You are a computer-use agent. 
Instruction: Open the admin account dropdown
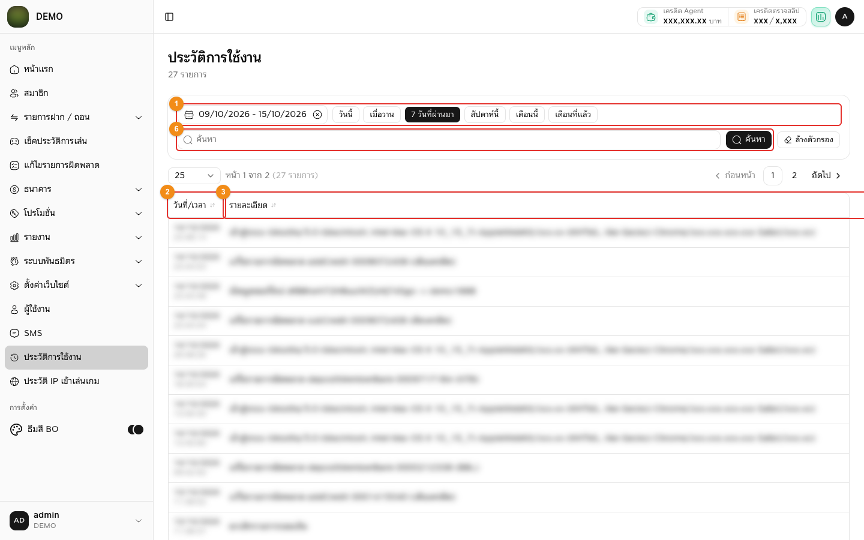tap(76, 521)
